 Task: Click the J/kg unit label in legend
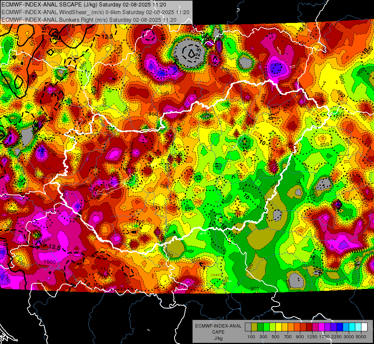tap(218, 339)
